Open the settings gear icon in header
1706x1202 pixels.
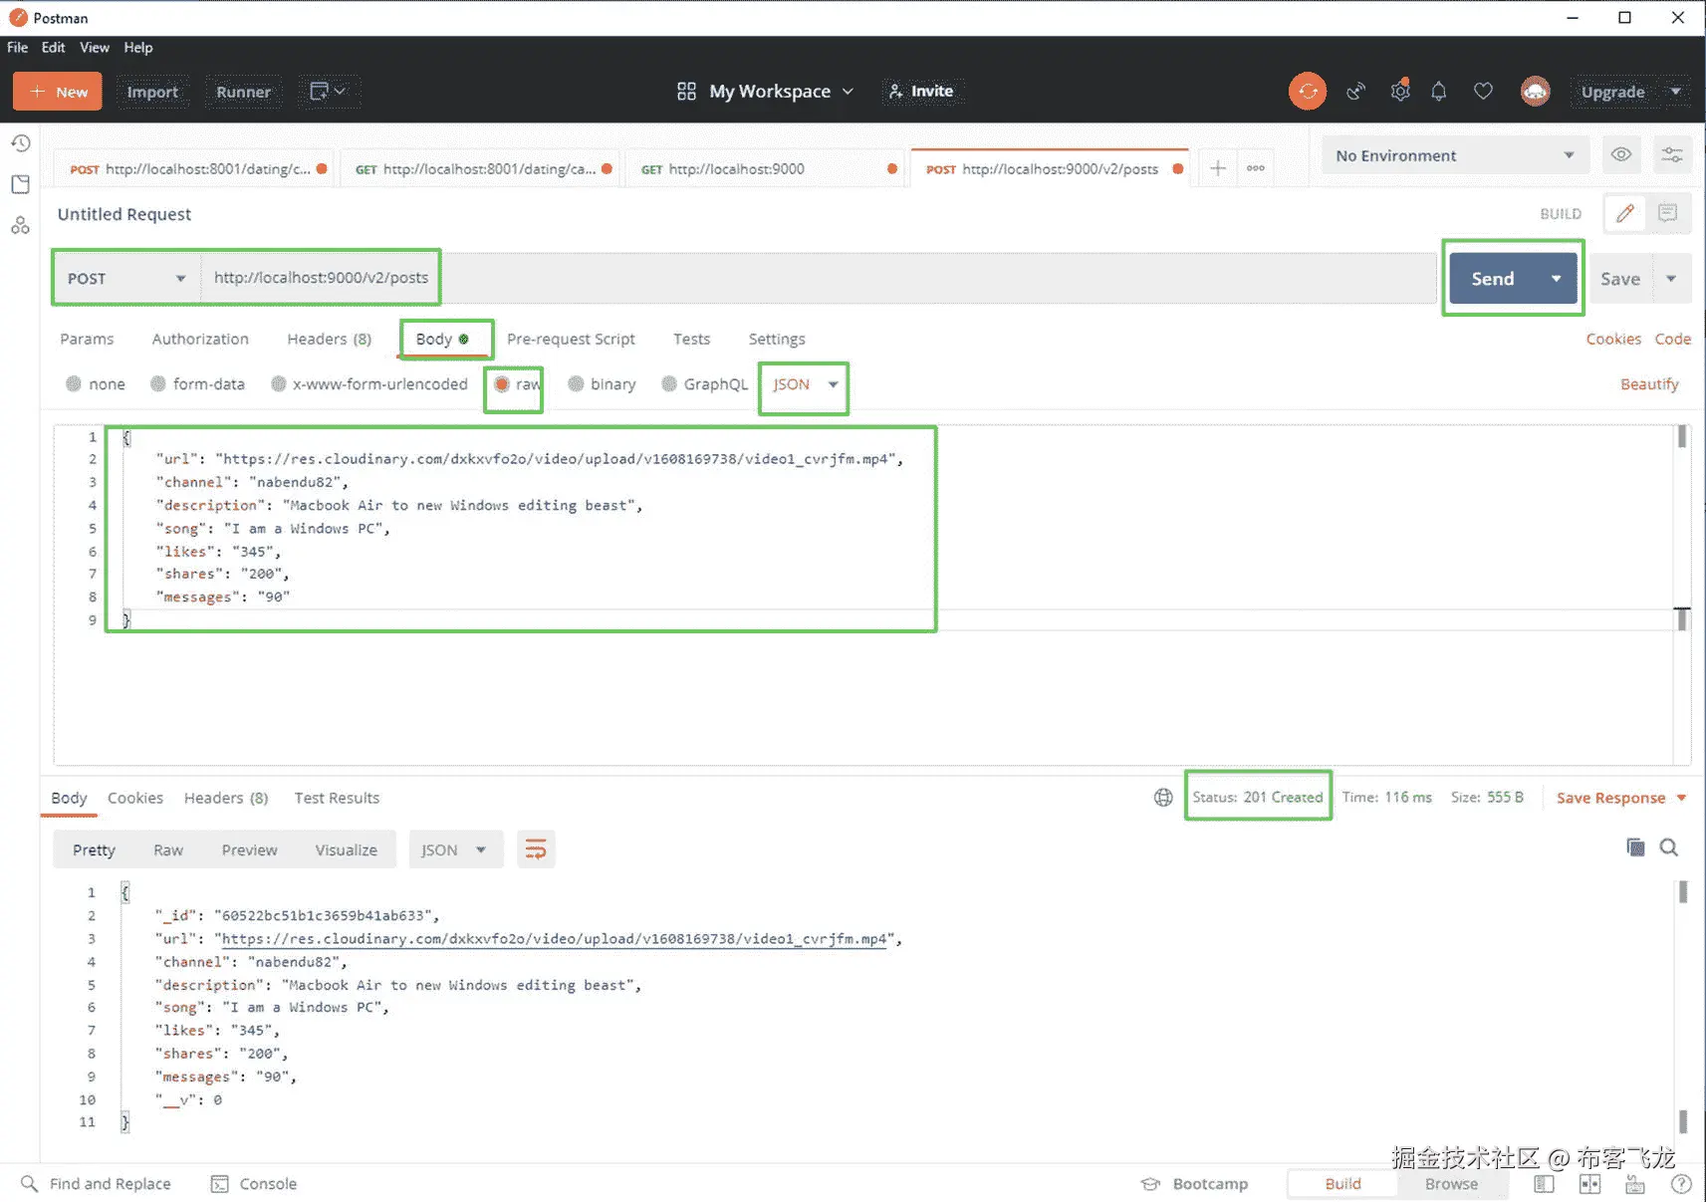click(x=1400, y=92)
